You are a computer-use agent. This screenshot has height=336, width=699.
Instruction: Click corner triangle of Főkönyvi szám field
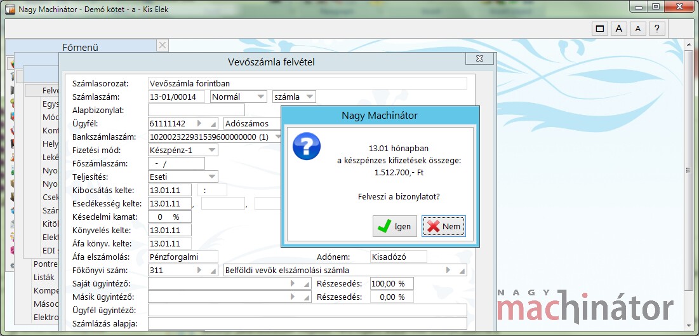point(213,272)
